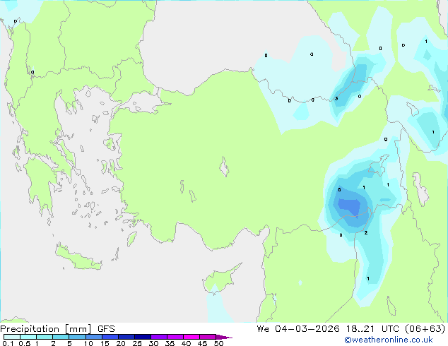
Task: Click the above-50 mm legend arrow tip
Action: tap(224, 337)
